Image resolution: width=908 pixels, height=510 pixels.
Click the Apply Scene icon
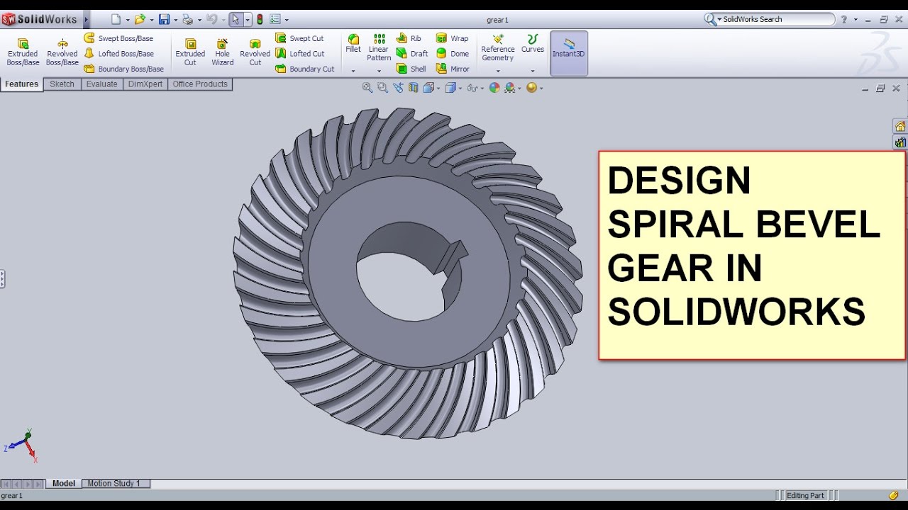tap(509, 88)
